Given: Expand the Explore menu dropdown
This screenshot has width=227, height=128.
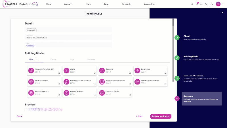Looking at the screenshot, I should click(68, 4).
